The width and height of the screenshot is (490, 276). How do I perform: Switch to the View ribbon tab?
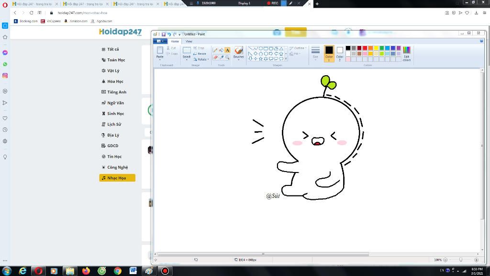[189, 41]
